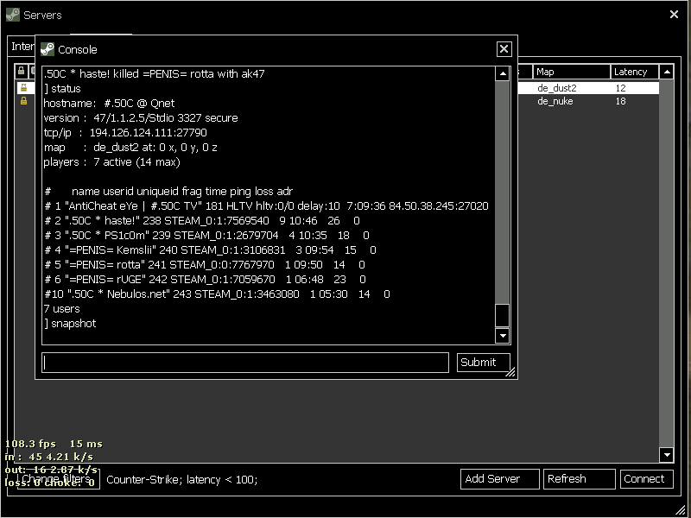Image resolution: width=691 pixels, height=518 pixels.
Task: Close the Console window
Action: (x=504, y=49)
